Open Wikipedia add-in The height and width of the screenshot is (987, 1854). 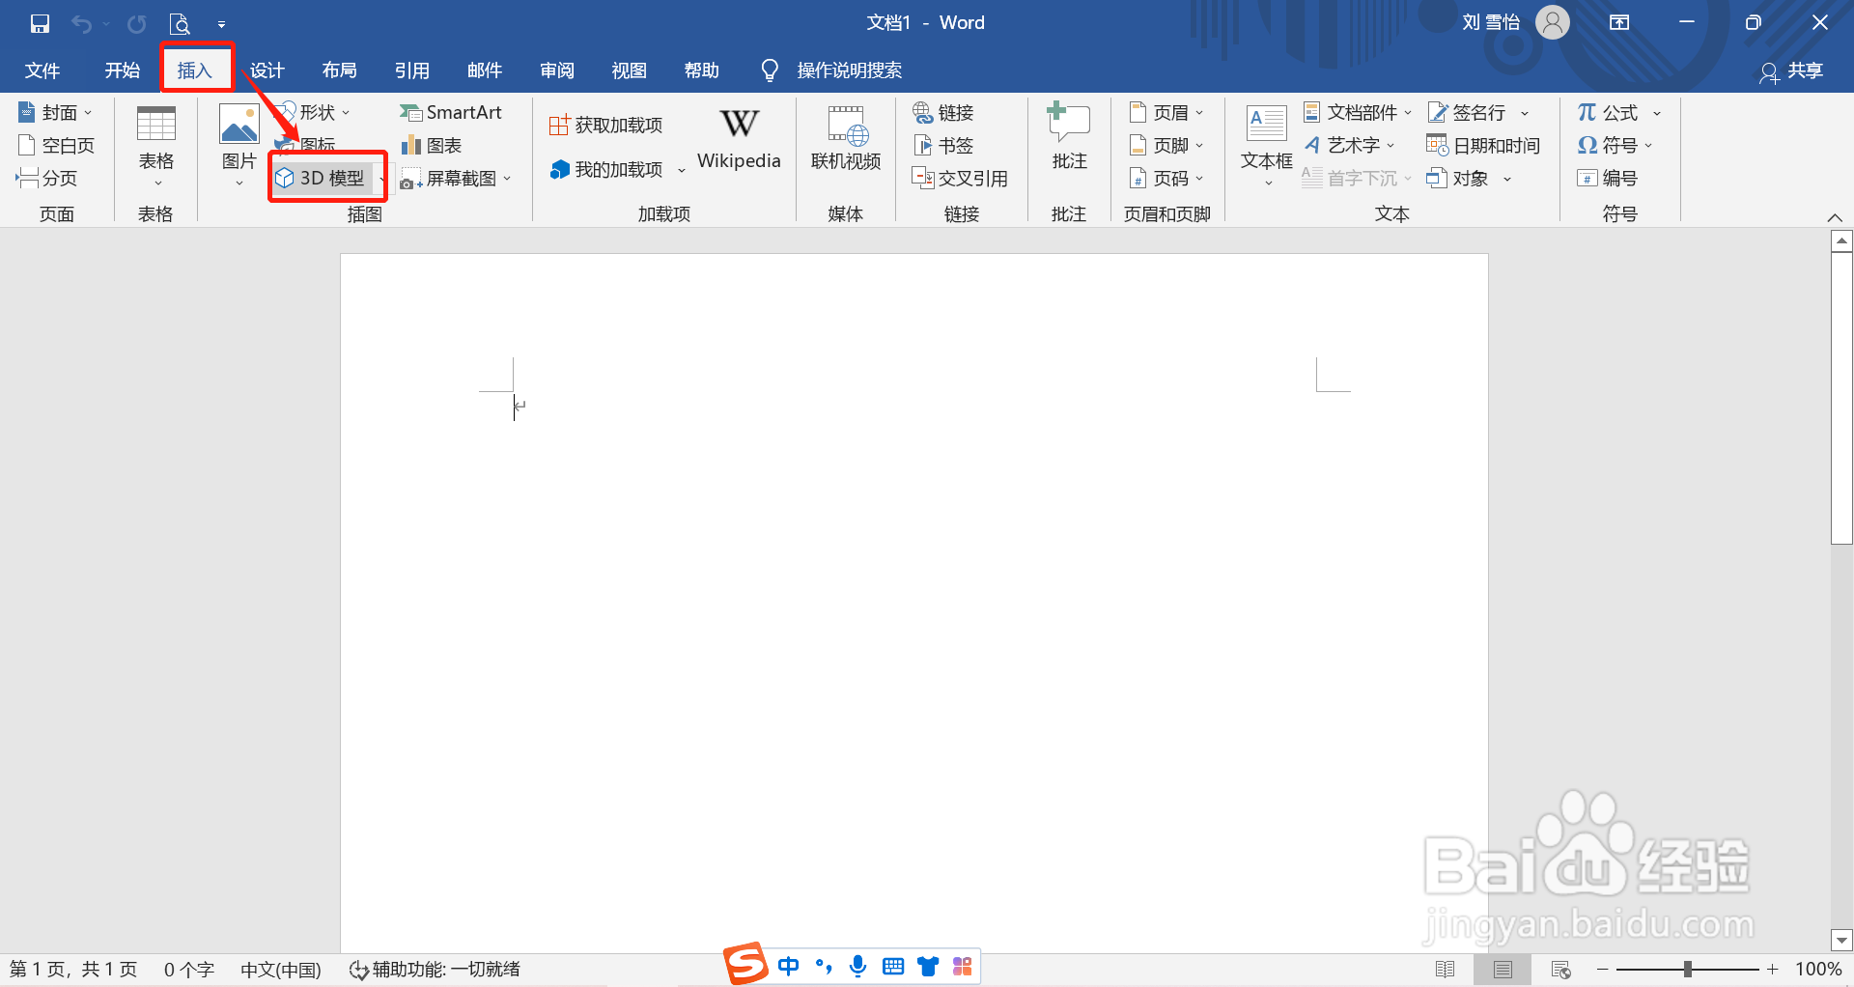[x=739, y=140]
